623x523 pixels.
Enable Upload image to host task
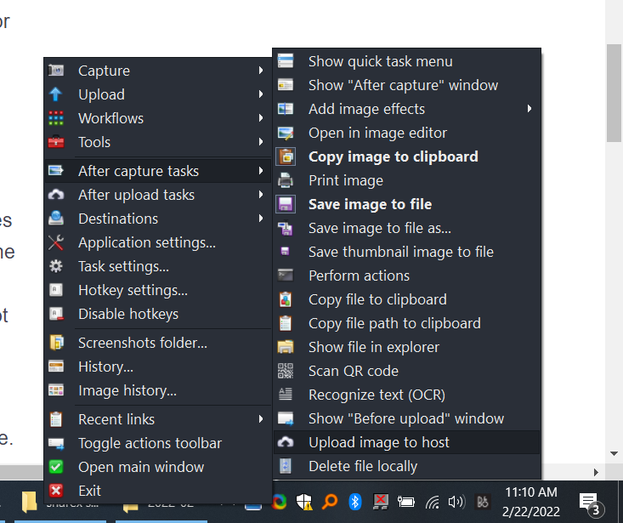(x=379, y=442)
